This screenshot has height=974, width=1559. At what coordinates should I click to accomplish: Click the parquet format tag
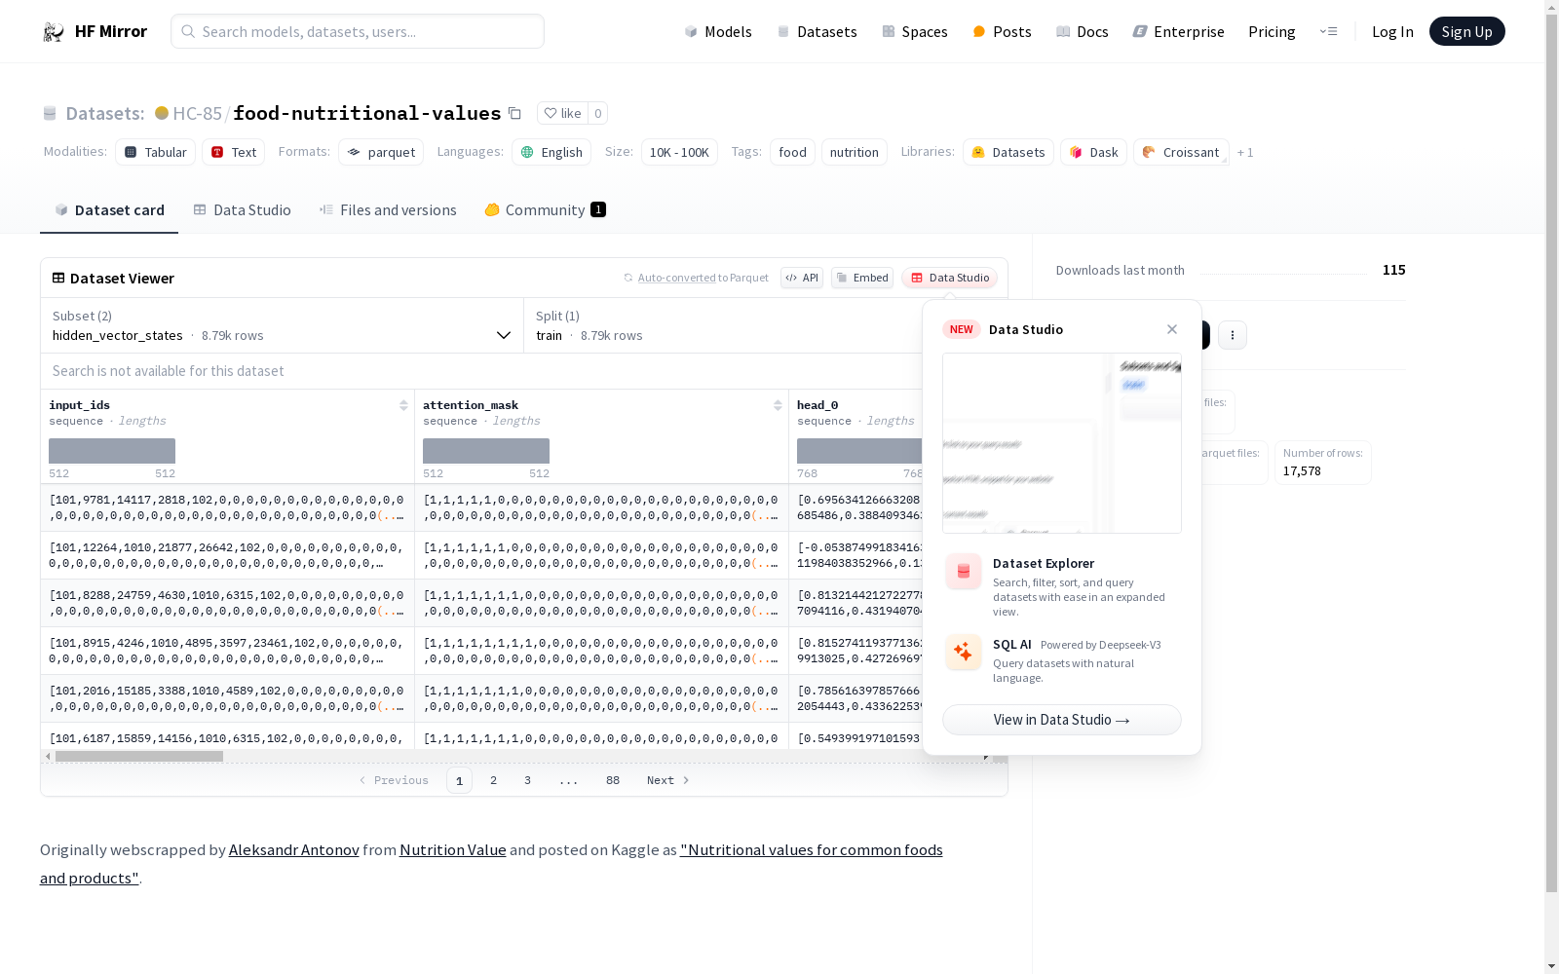(381, 152)
